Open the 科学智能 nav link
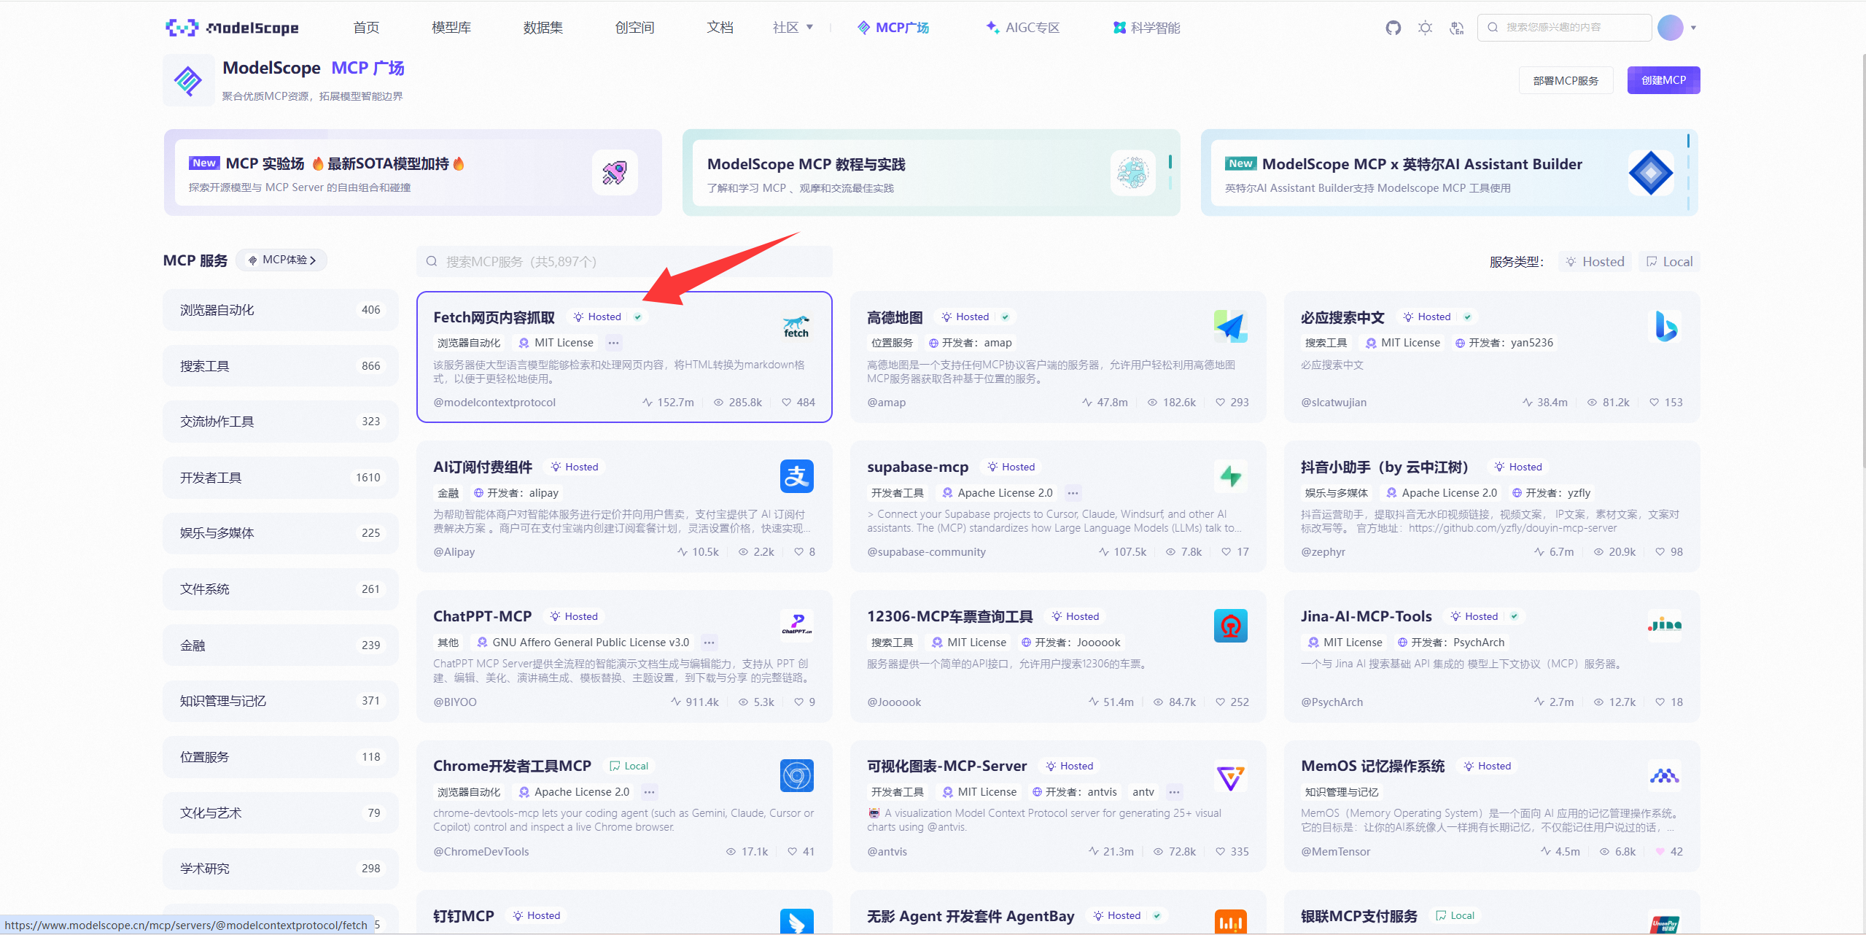This screenshot has height=935, width=1866. [1146, 28]
